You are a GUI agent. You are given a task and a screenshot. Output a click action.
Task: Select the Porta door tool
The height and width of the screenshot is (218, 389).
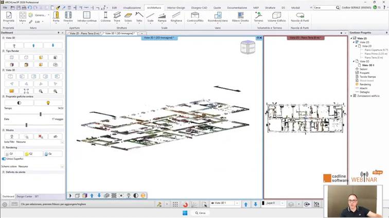[56, 17]
